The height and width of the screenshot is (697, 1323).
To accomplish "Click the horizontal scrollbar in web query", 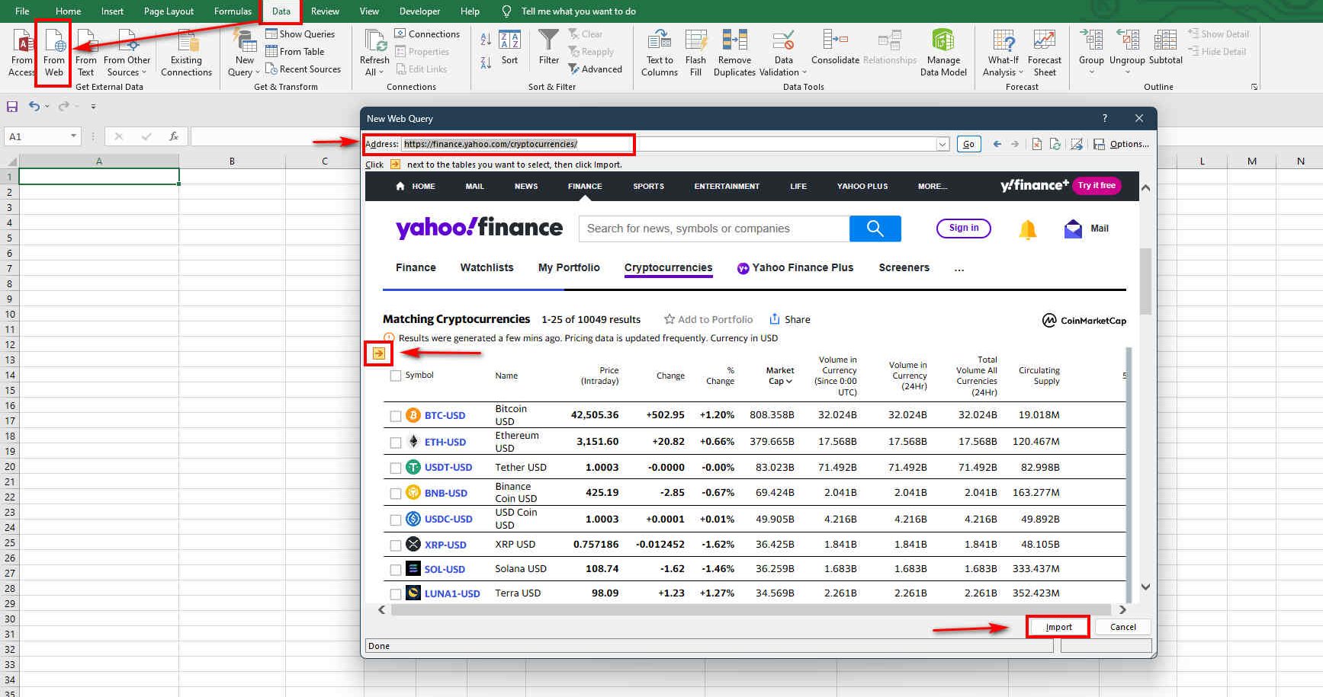I will coord(751,609).
